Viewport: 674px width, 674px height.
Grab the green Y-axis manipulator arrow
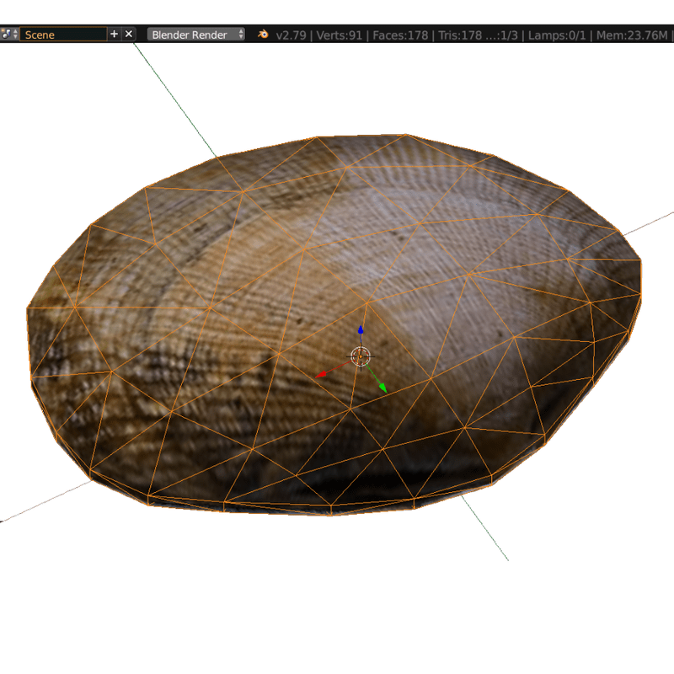(382, 388)
